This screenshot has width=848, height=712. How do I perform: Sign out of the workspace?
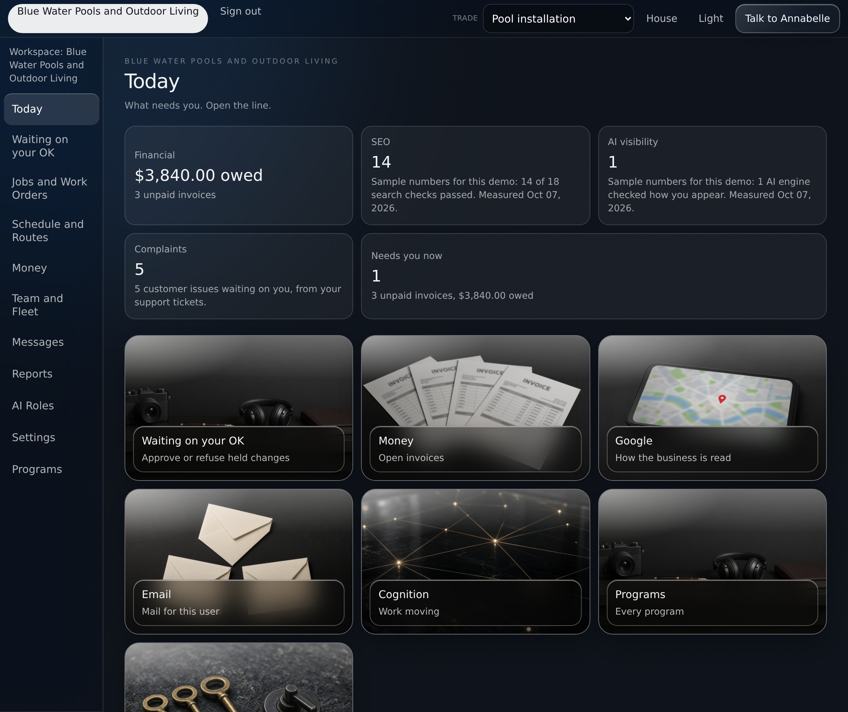pos(241,11)
